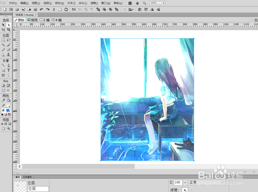
Task: Select the Pointer tool
Action: click(3, 25)
